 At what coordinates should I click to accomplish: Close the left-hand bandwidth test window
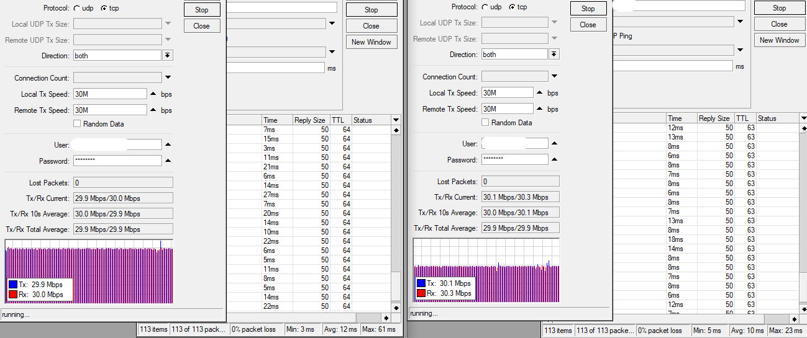pyautogui.click(x=201, y=26)
